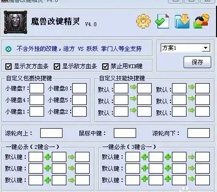
Task: Click the 自定义技能快捷键 group label
Action: 122,78
